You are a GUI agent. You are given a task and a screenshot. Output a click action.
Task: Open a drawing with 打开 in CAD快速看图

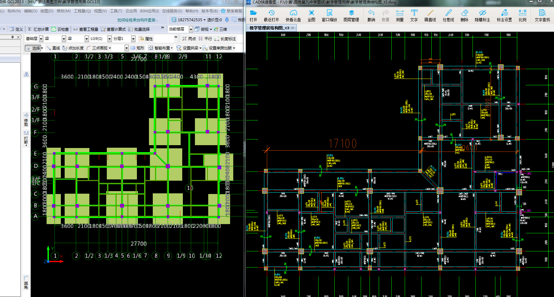click(x=253, y=16)
